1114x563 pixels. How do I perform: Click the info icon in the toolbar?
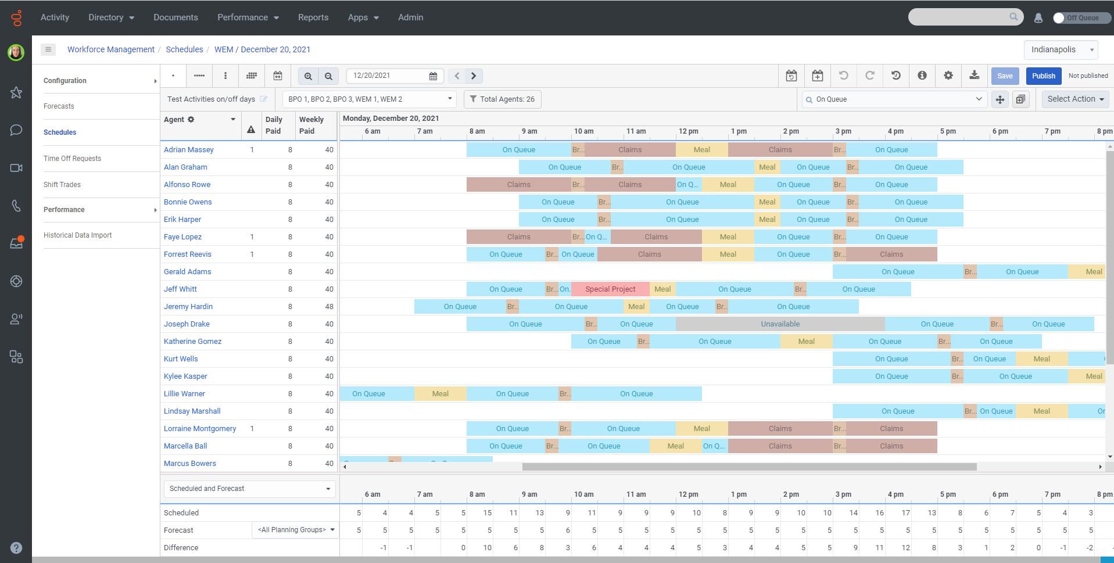pyautogui.click(x=922, y=76)
